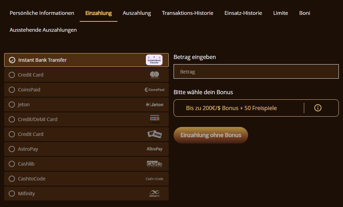
Task: Click the CashtoCode logo
Action: pos(155,179)
